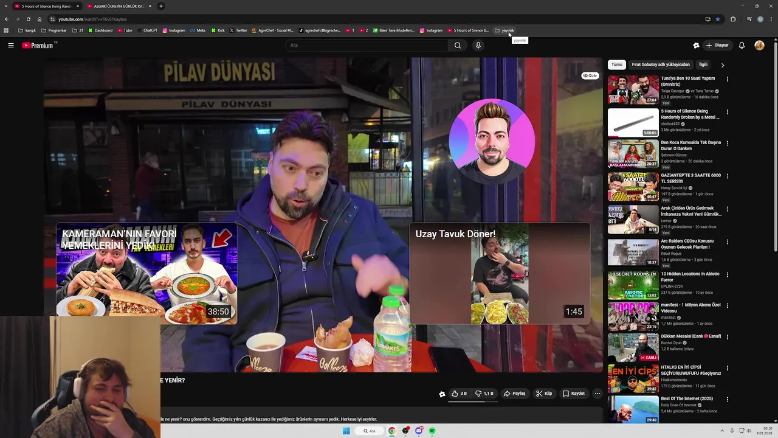Click the search magnifier button
The width and height of the screenshot is (778, 438).
458,45
